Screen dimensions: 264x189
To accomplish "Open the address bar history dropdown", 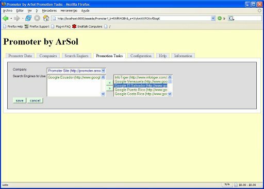I will (213, 18).
